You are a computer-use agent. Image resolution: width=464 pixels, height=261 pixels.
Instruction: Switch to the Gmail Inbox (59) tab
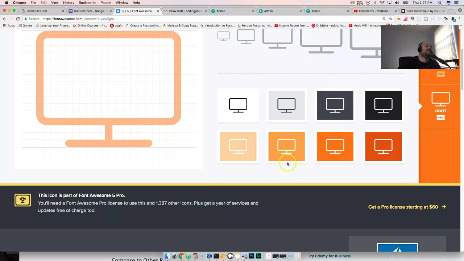(185, 11)
